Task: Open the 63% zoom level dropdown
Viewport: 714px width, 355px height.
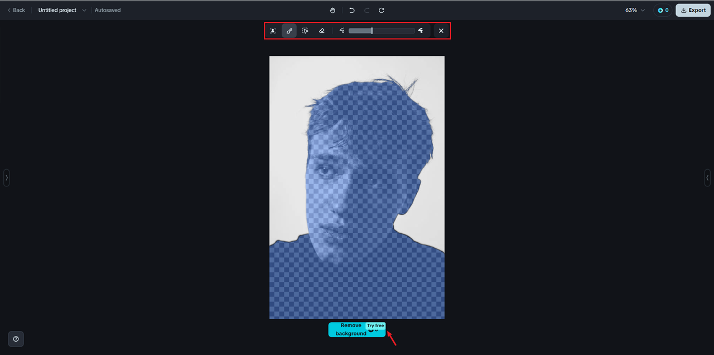Action: pos(635,10)
